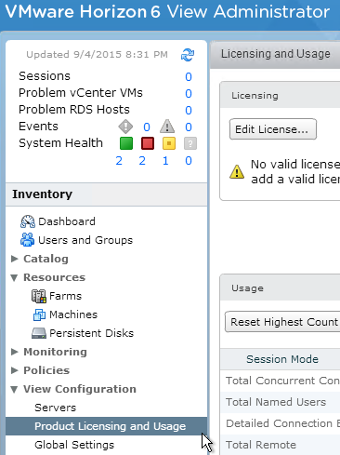The image size is (340, 455).
Task: Click the Machines icon under Resources
Action: [39, 314]
